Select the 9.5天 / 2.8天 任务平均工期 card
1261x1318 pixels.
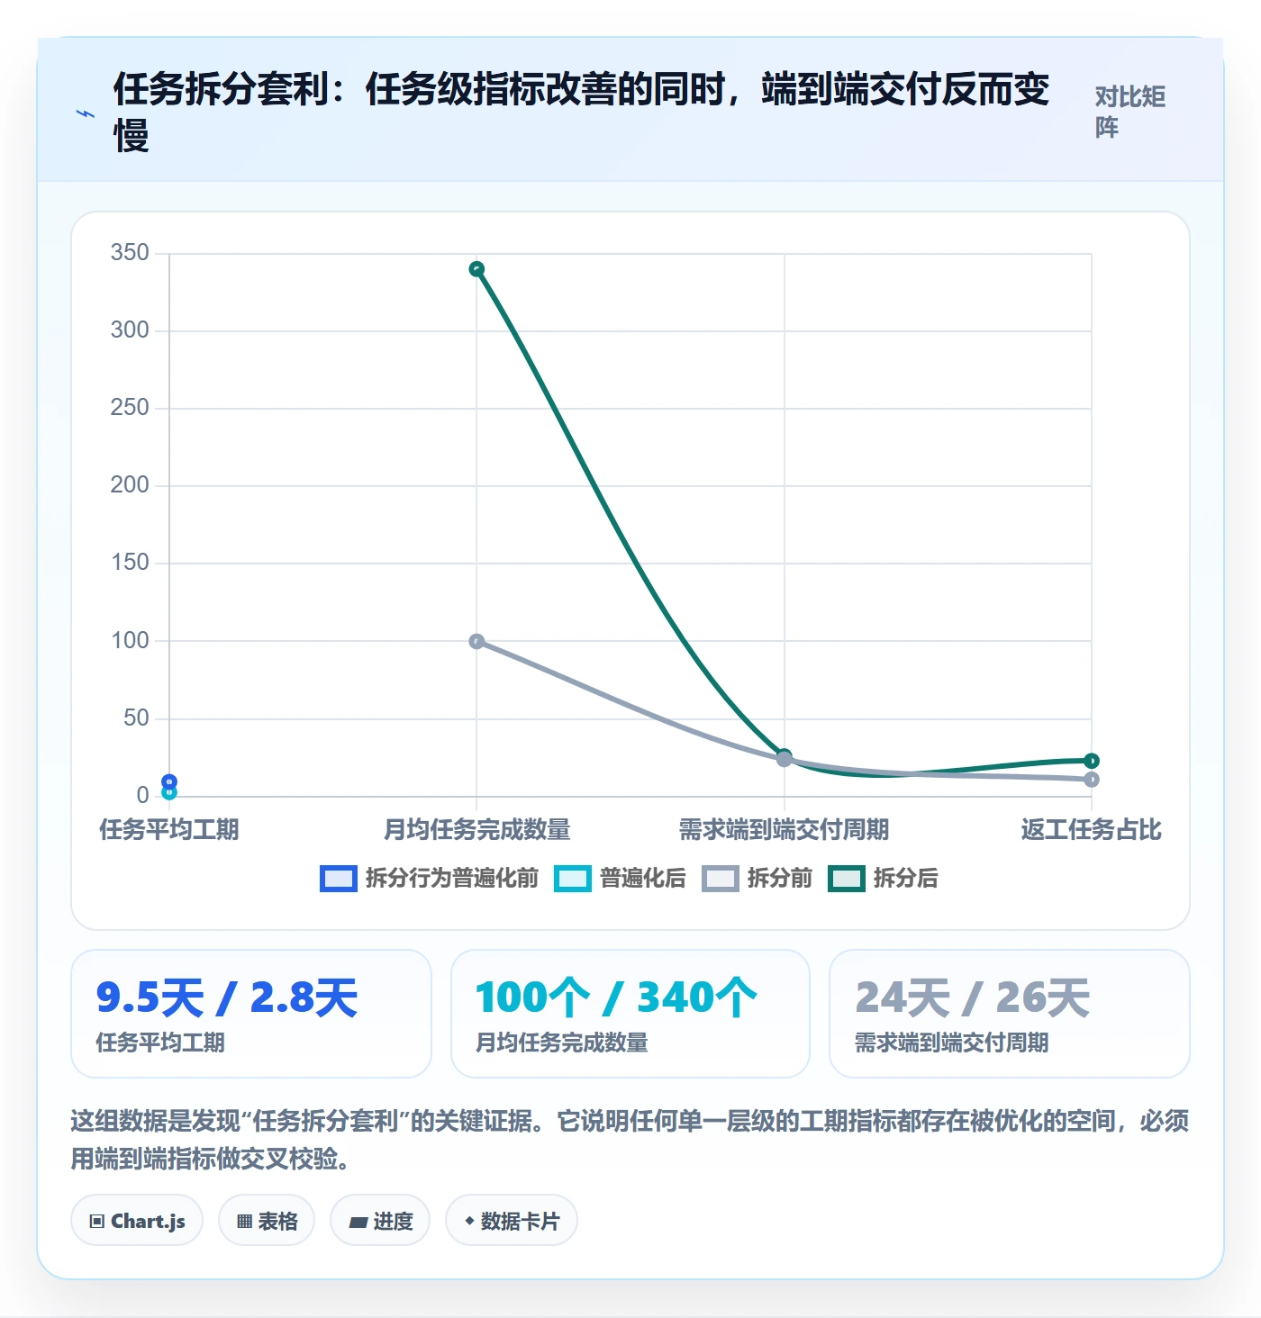251,1014
